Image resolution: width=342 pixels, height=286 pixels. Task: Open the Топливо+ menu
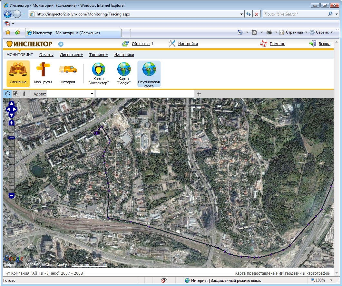click(x=99, y=55)
